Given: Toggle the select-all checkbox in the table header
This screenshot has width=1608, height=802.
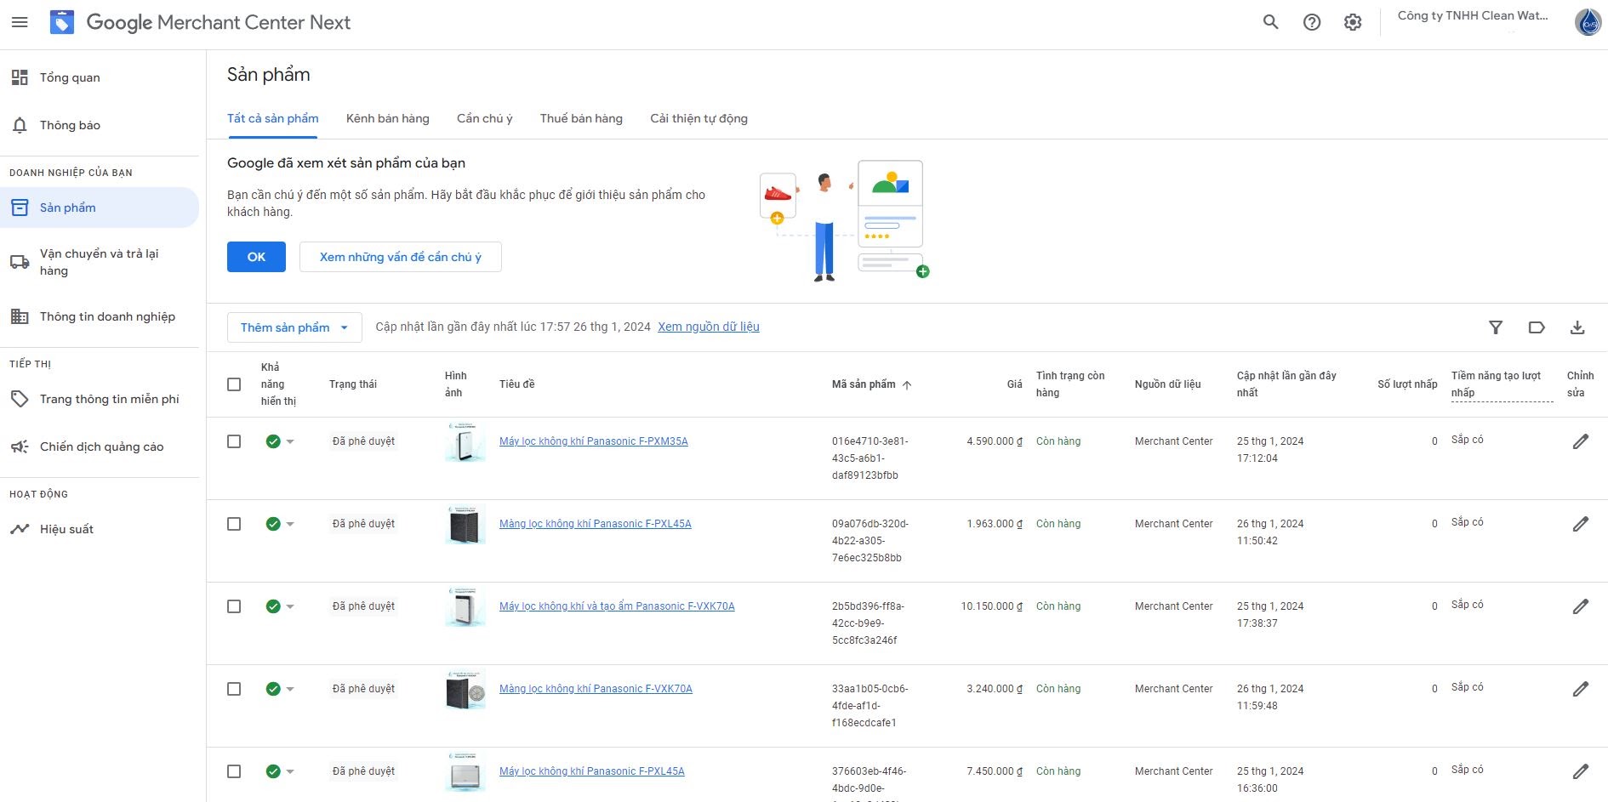Looking at the screenshot, I should (x=235, y=384).
